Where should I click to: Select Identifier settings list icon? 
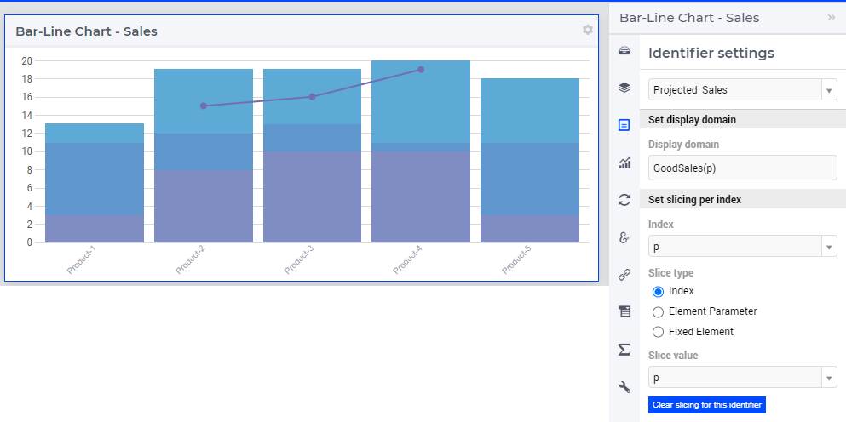point(624,125)
